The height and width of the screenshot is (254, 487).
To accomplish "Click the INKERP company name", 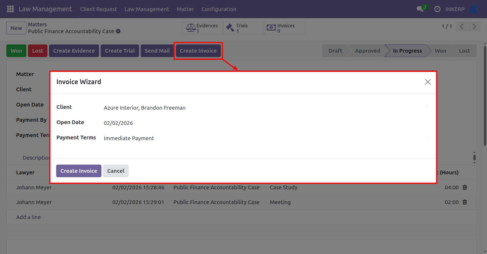I will pos(455,9).
